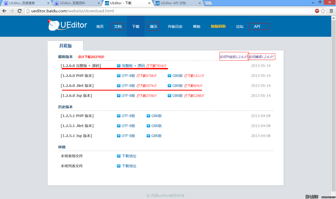Reload the page with refresh icon

[19, 11]
